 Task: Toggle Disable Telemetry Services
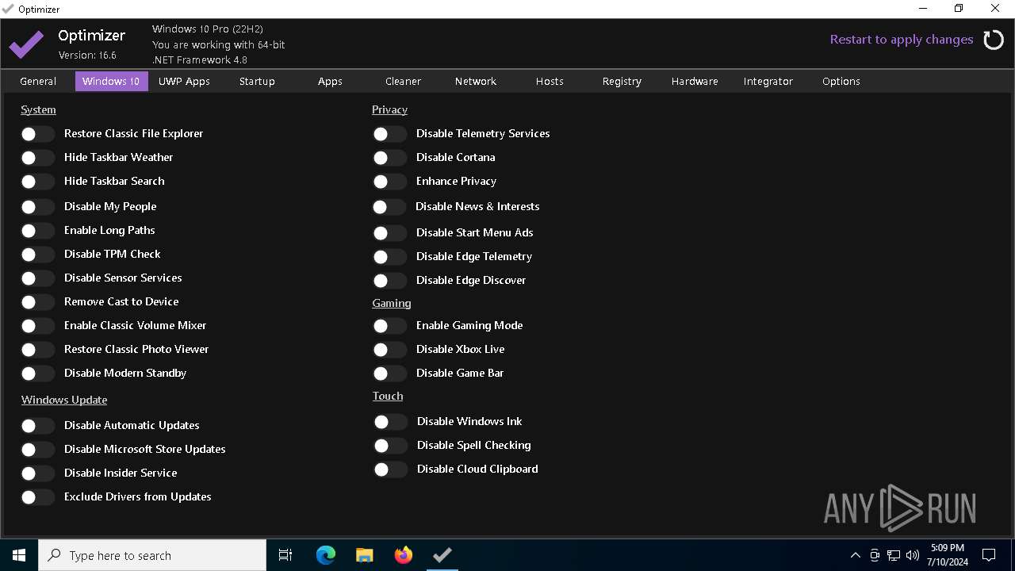point(389,134)
